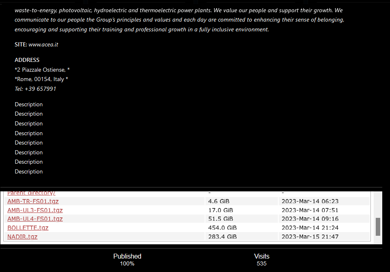Select the NADIR.tgz file entry
This screenshot has height=272, width=390.
coord(22,237)
